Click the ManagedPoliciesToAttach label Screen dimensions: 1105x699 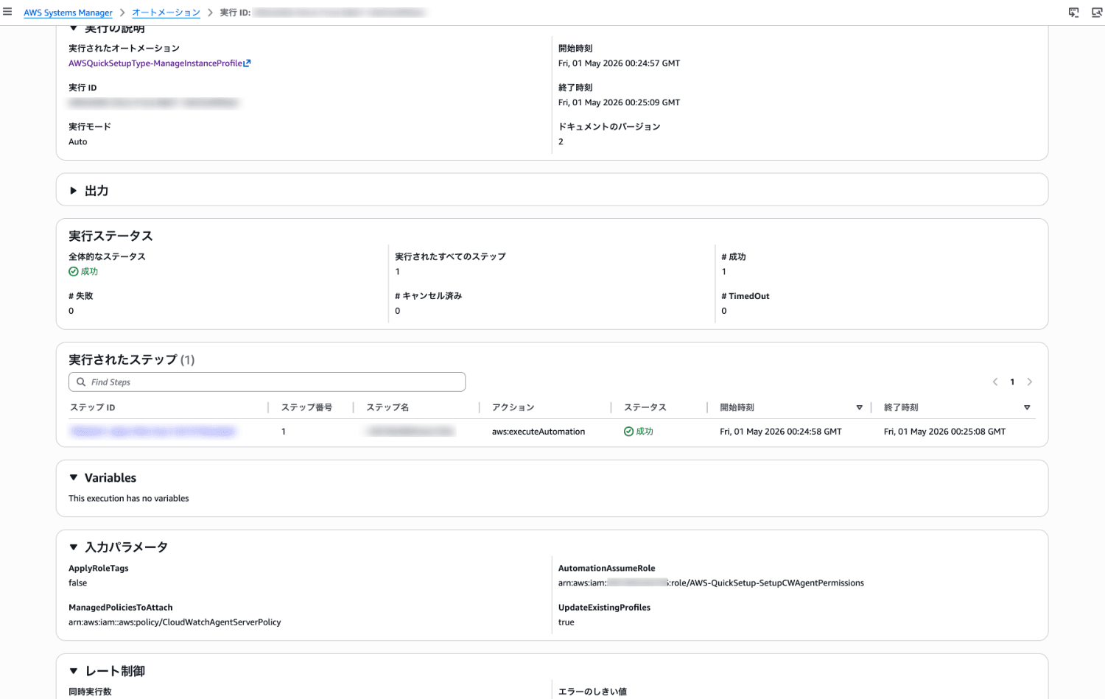pos(121,608)
